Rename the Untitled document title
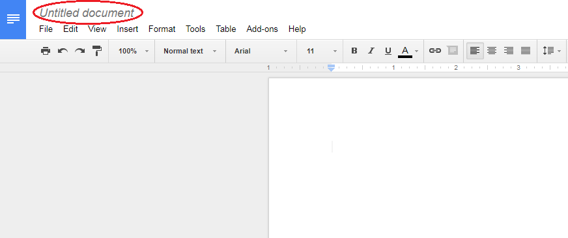 [87, 12]
